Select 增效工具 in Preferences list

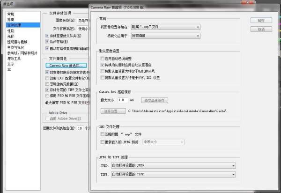(x=14, y=59)
